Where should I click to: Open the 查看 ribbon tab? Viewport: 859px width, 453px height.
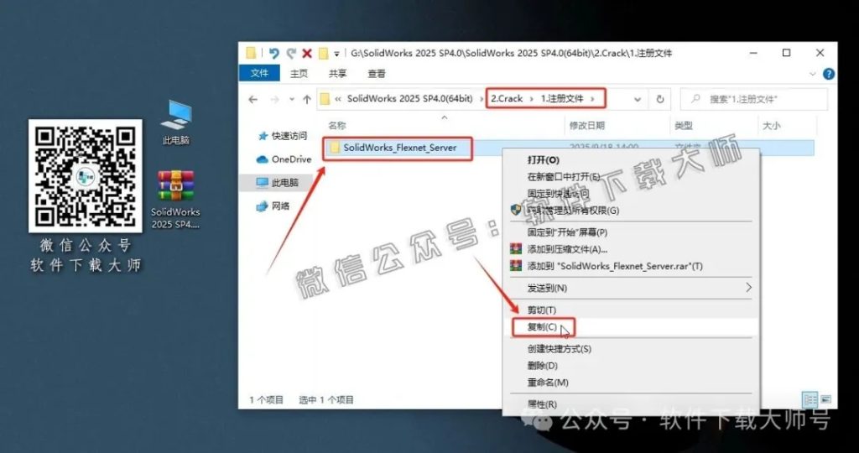click(x=377, y=73)
